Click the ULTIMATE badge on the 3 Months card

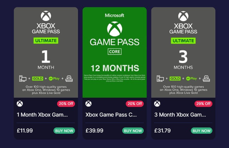[183, 41]
